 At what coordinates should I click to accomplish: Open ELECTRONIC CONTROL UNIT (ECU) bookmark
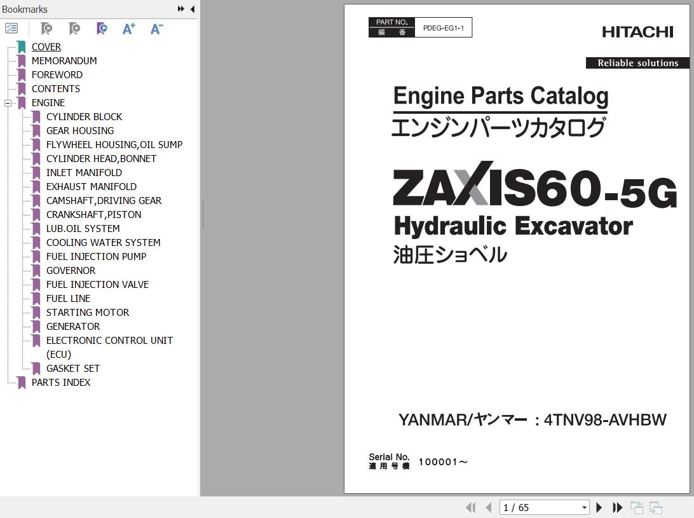coord(109,348)
